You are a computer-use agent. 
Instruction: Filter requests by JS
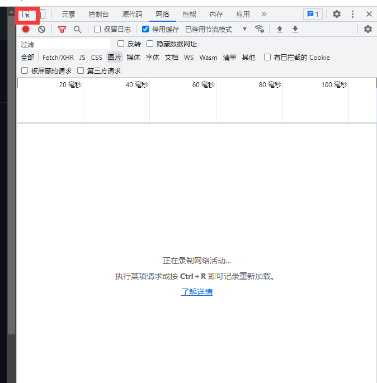(x=82, y=58)
